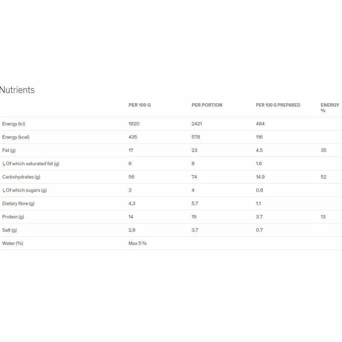Select the PER 100 G column header

click(x=140, y=105)
